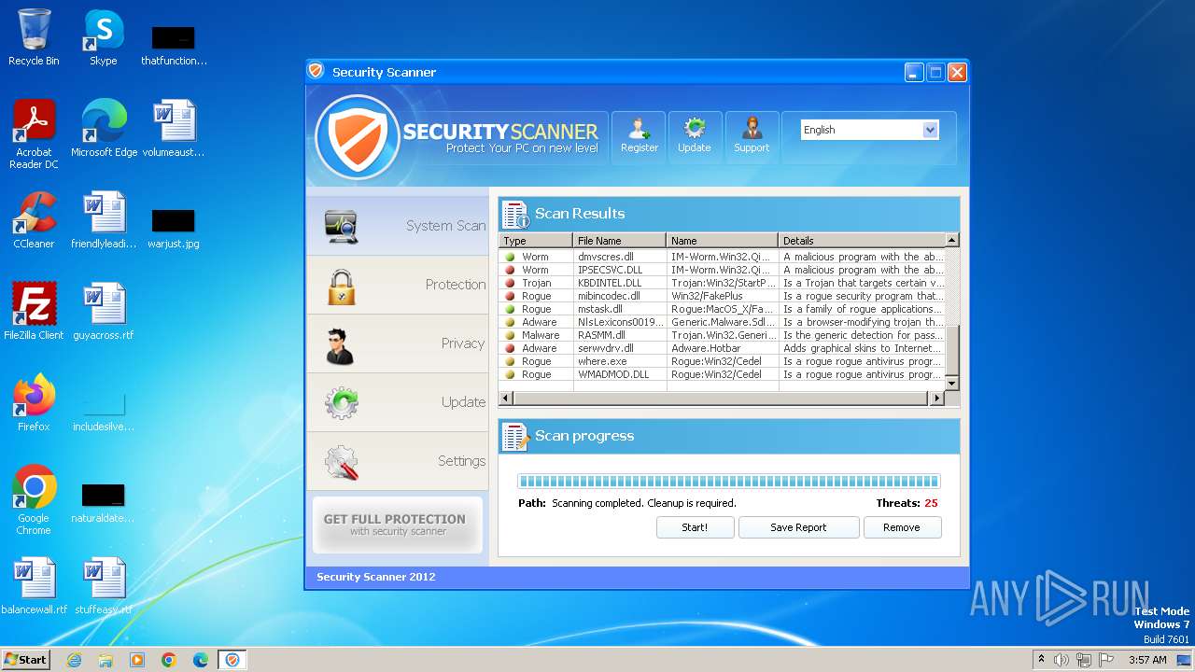Image resolution: width=1195 pixels, height=672 pixels.
Task: Select the serwvdrv.dll Adware row
Action: [723, 348]
